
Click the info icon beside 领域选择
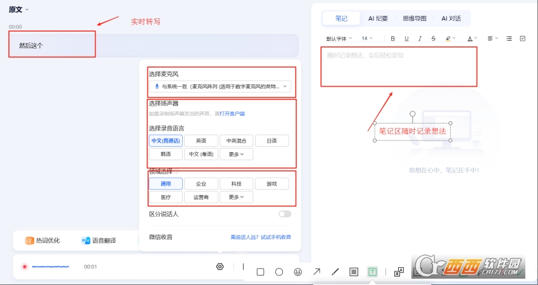point(177,170)
